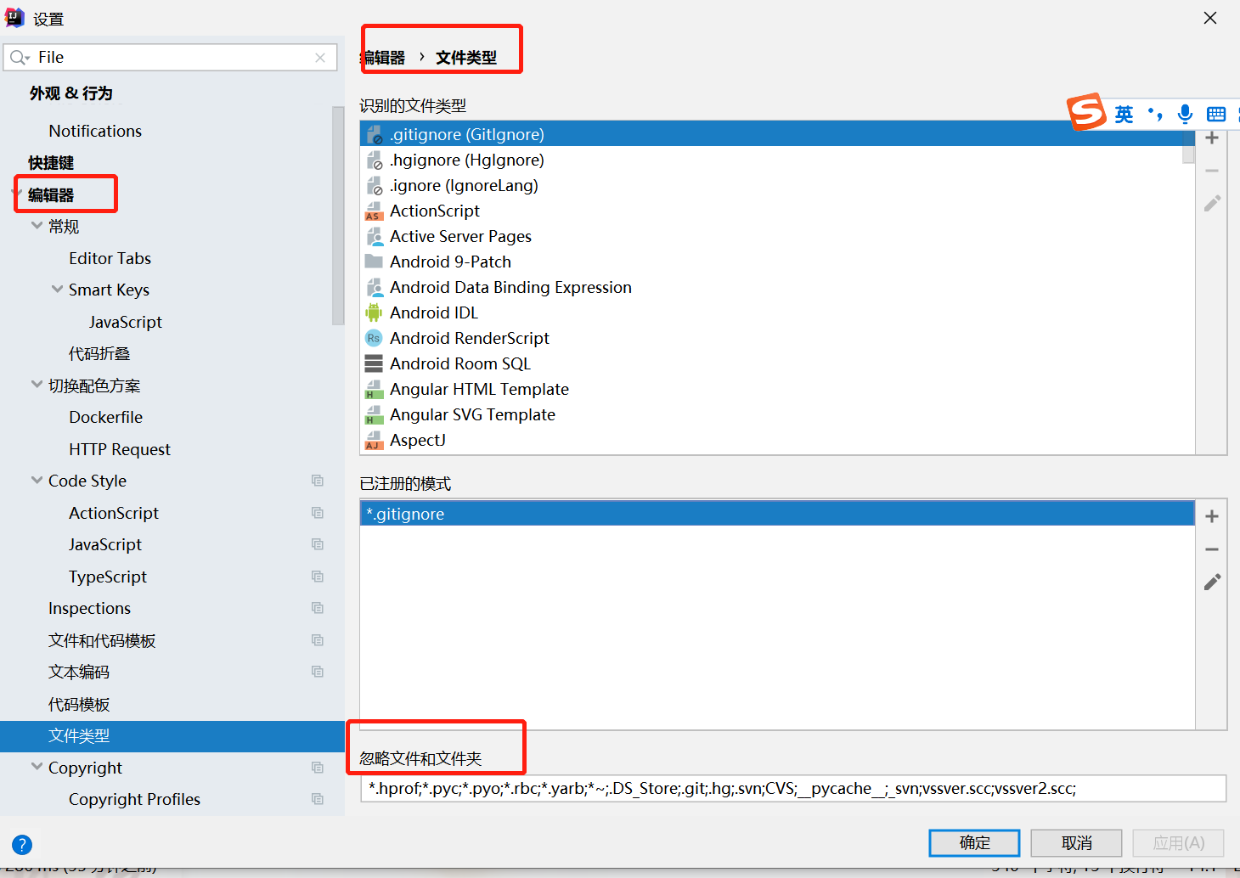This screenshot has height=878, width=1240.
Task: Edit the selected registered pattern
Action: click(x=1212, y=583)
